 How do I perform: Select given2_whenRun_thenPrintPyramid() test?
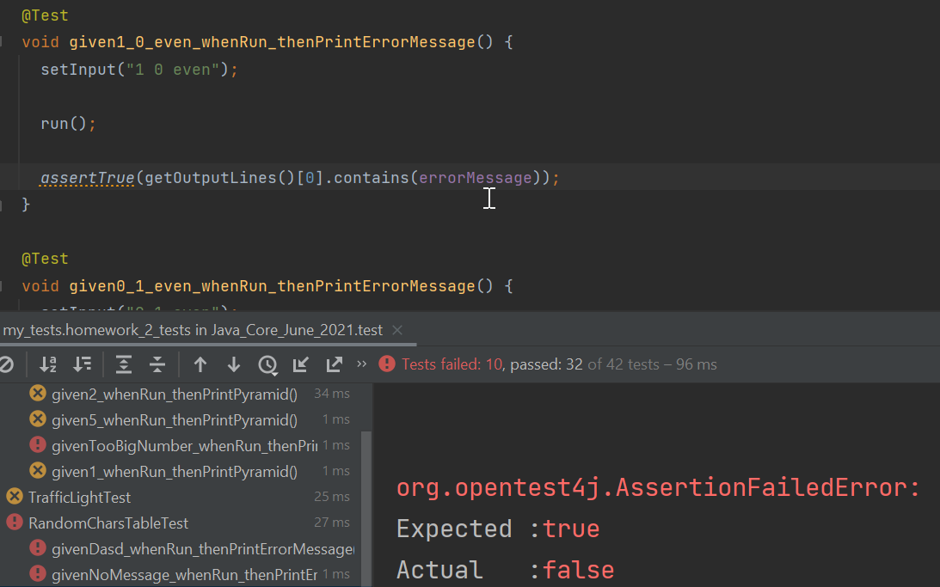click(175, 394)
